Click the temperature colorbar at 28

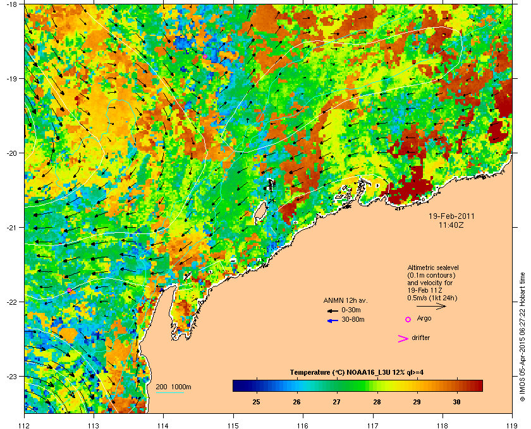[x=377, y=385]
